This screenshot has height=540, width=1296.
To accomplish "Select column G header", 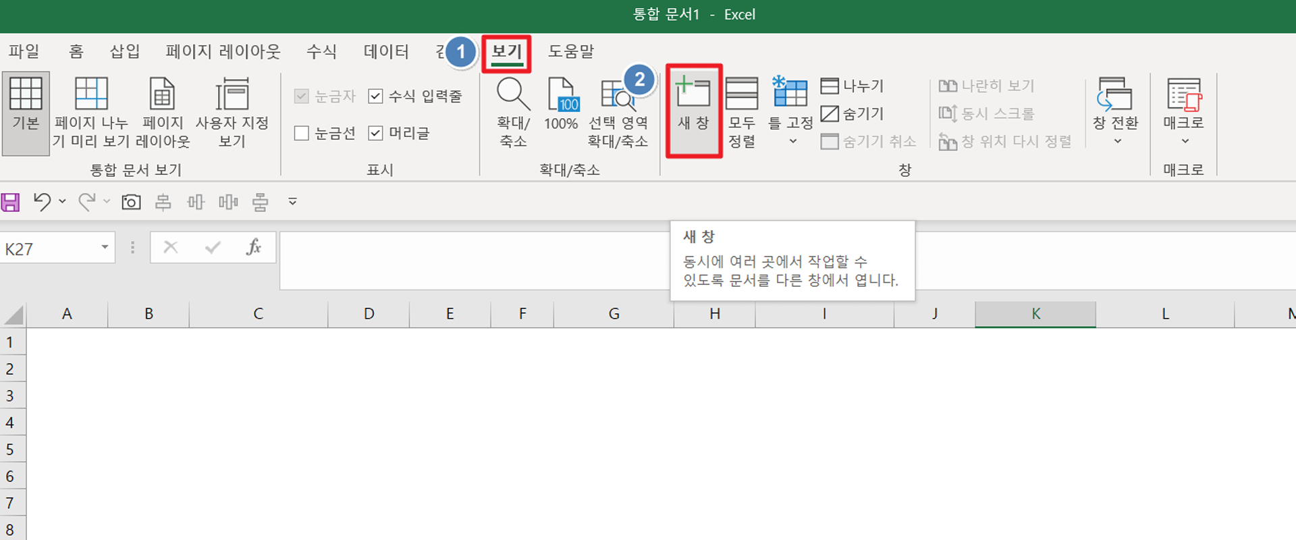I will pyautogui.click(x=614, y=314).
